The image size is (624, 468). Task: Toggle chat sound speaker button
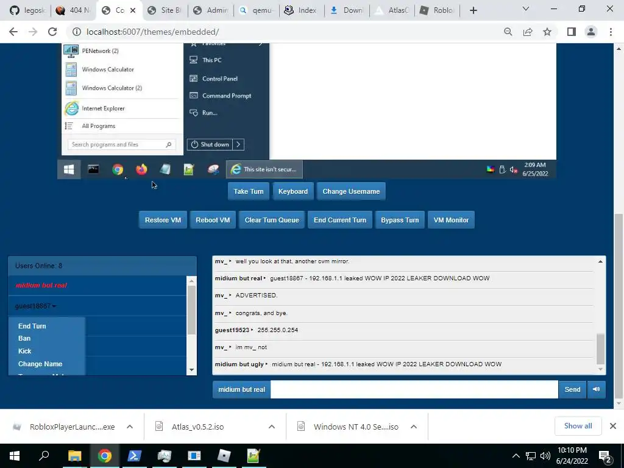coord(596,389)
